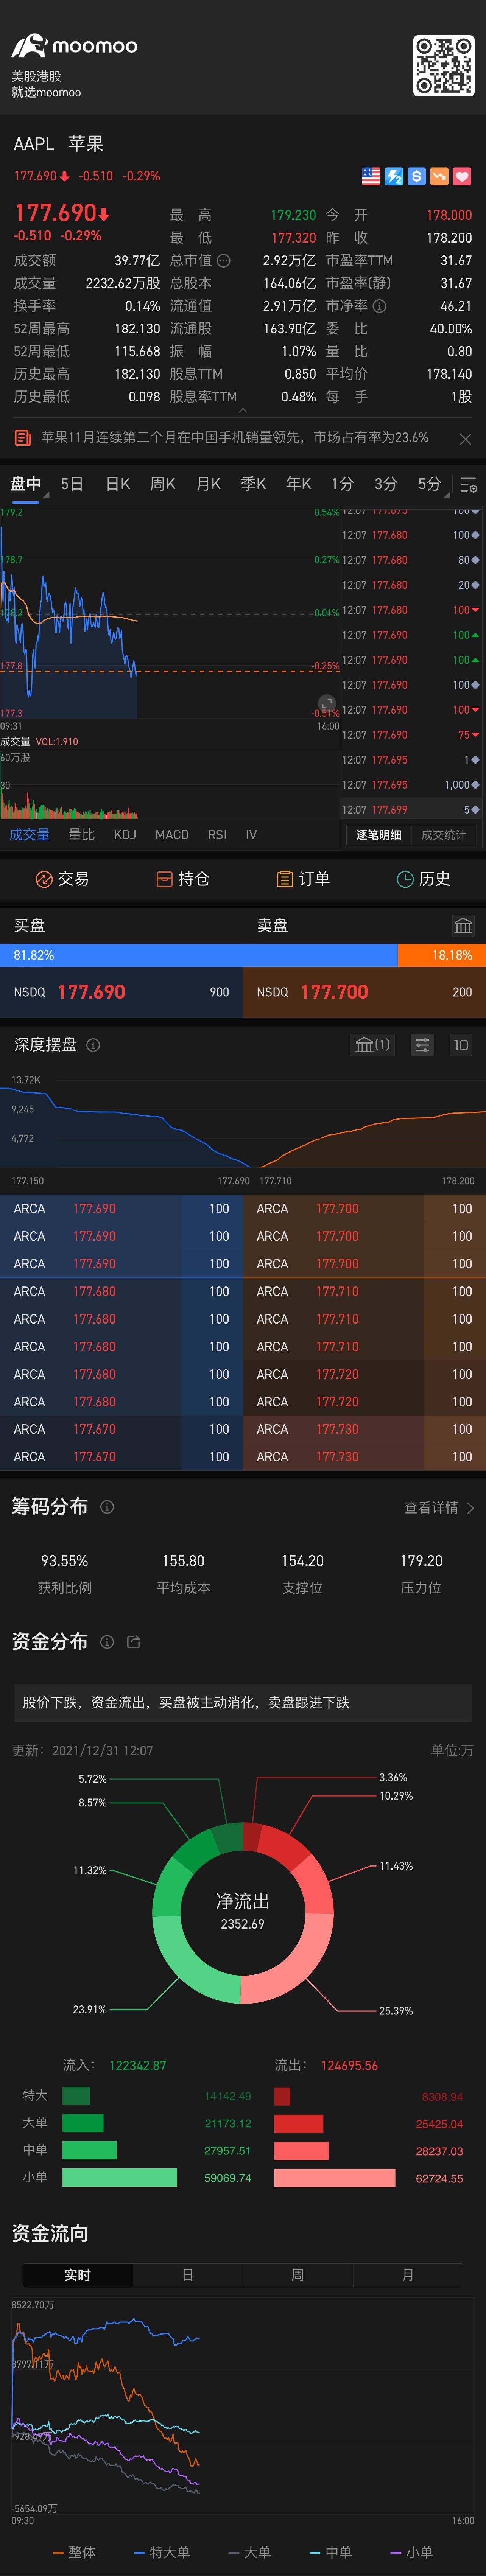Tap the orange 18.18% sell ratio bar
Image resolution: width=486 pixels, height=2576 pixels.
(x=442, y=955)
